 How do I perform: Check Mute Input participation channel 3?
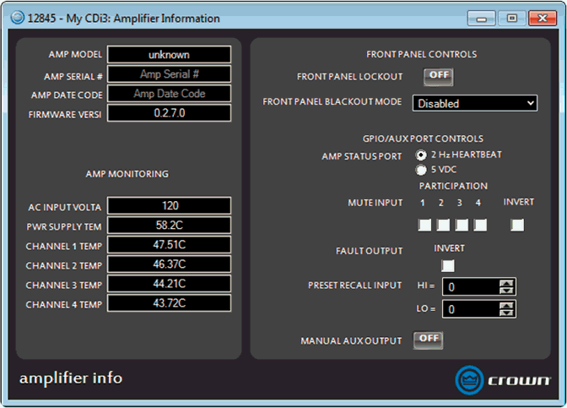[462, 225]
